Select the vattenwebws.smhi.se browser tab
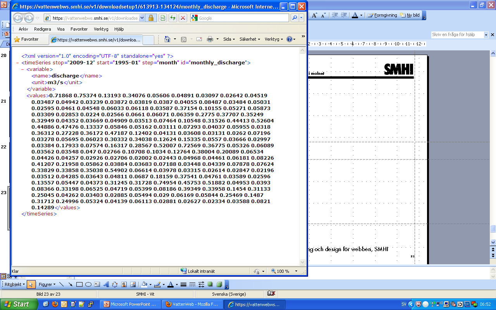The image size is (496, 310). 96,40
